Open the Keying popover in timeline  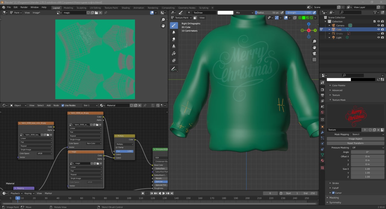(x=29, y=193)
